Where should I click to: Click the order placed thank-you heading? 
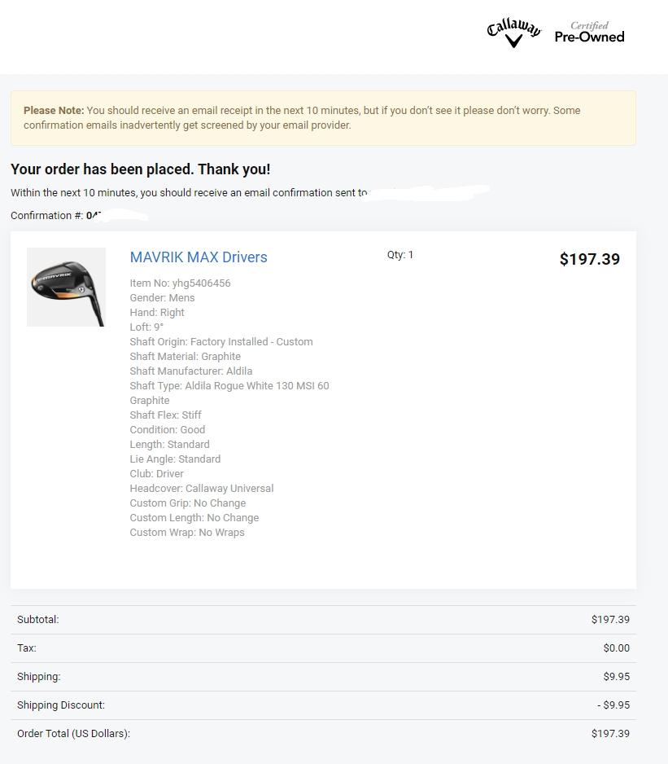[141, 169]
